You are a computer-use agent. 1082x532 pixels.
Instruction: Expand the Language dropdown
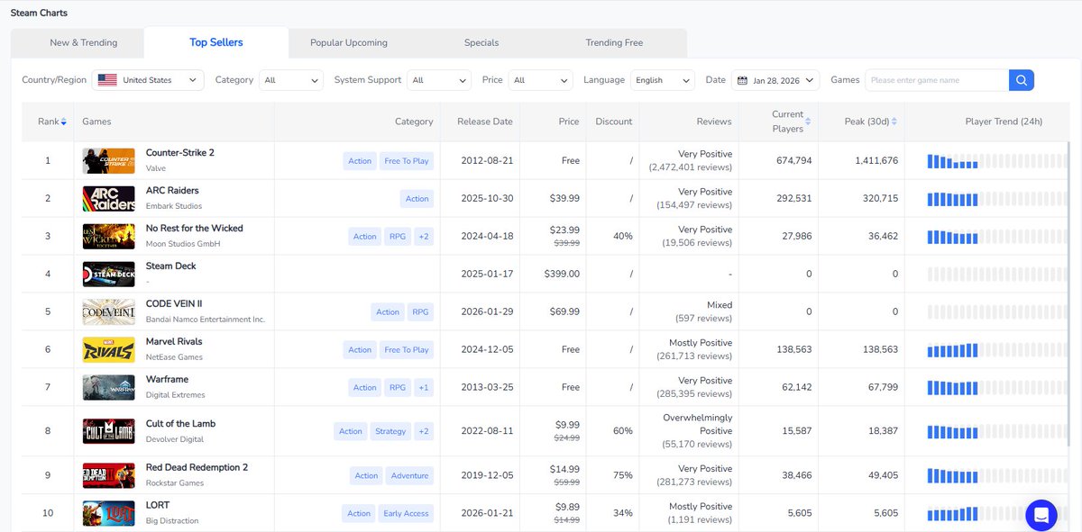click(x=663, y=80)
